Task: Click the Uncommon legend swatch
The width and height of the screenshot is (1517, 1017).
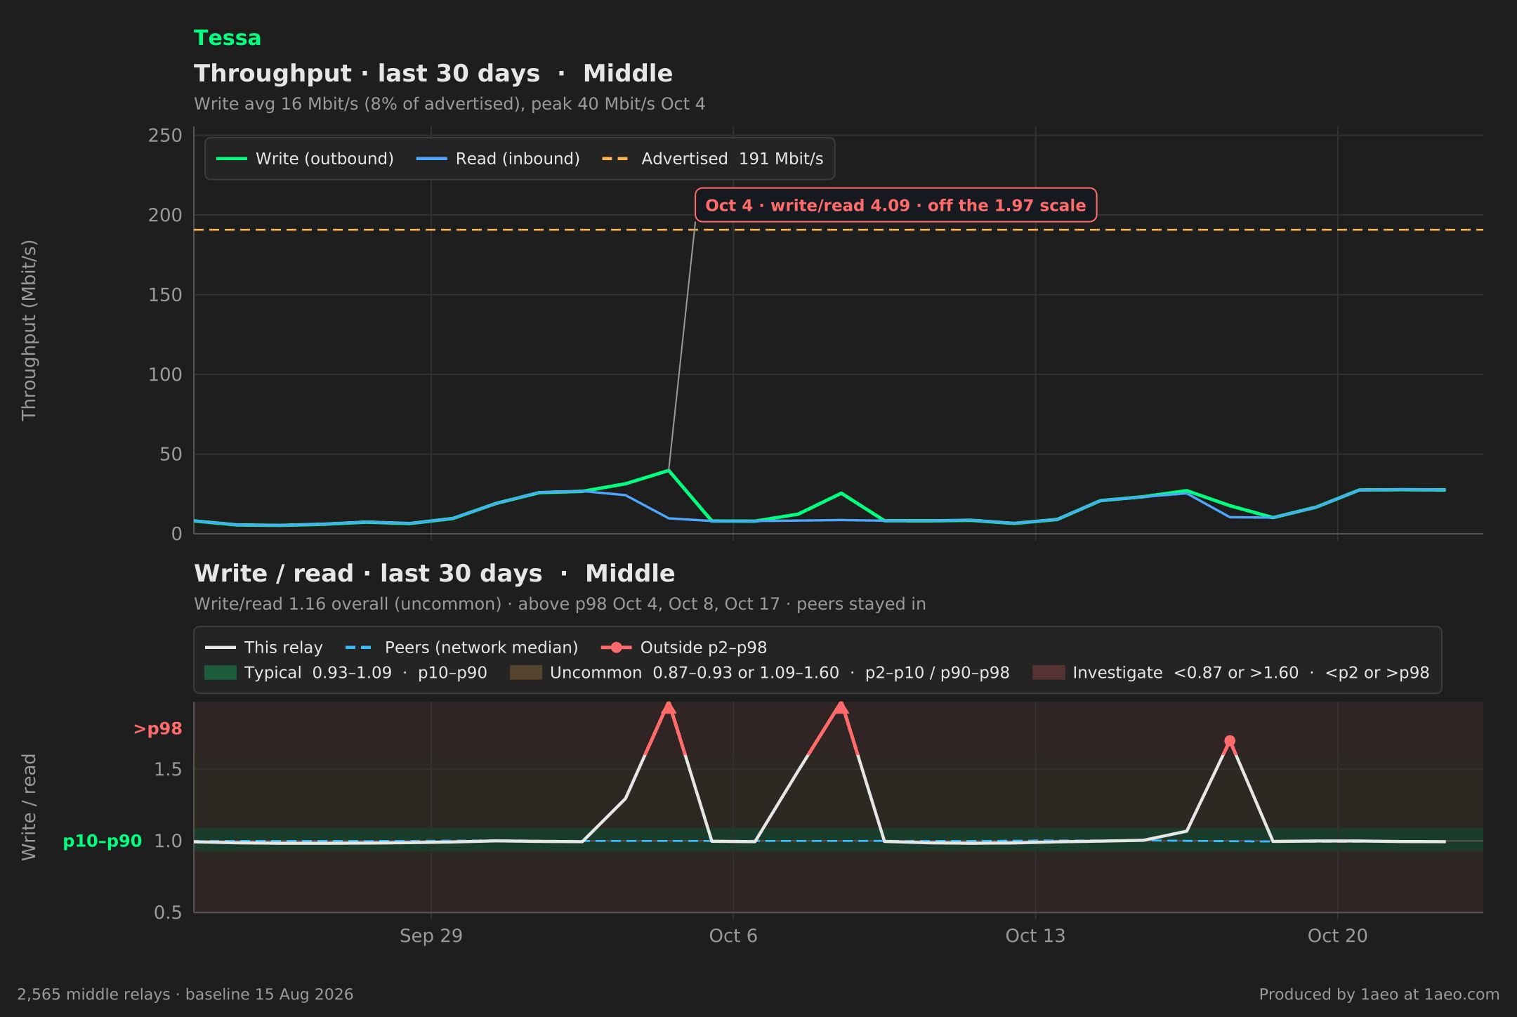Action: [526, 673]
